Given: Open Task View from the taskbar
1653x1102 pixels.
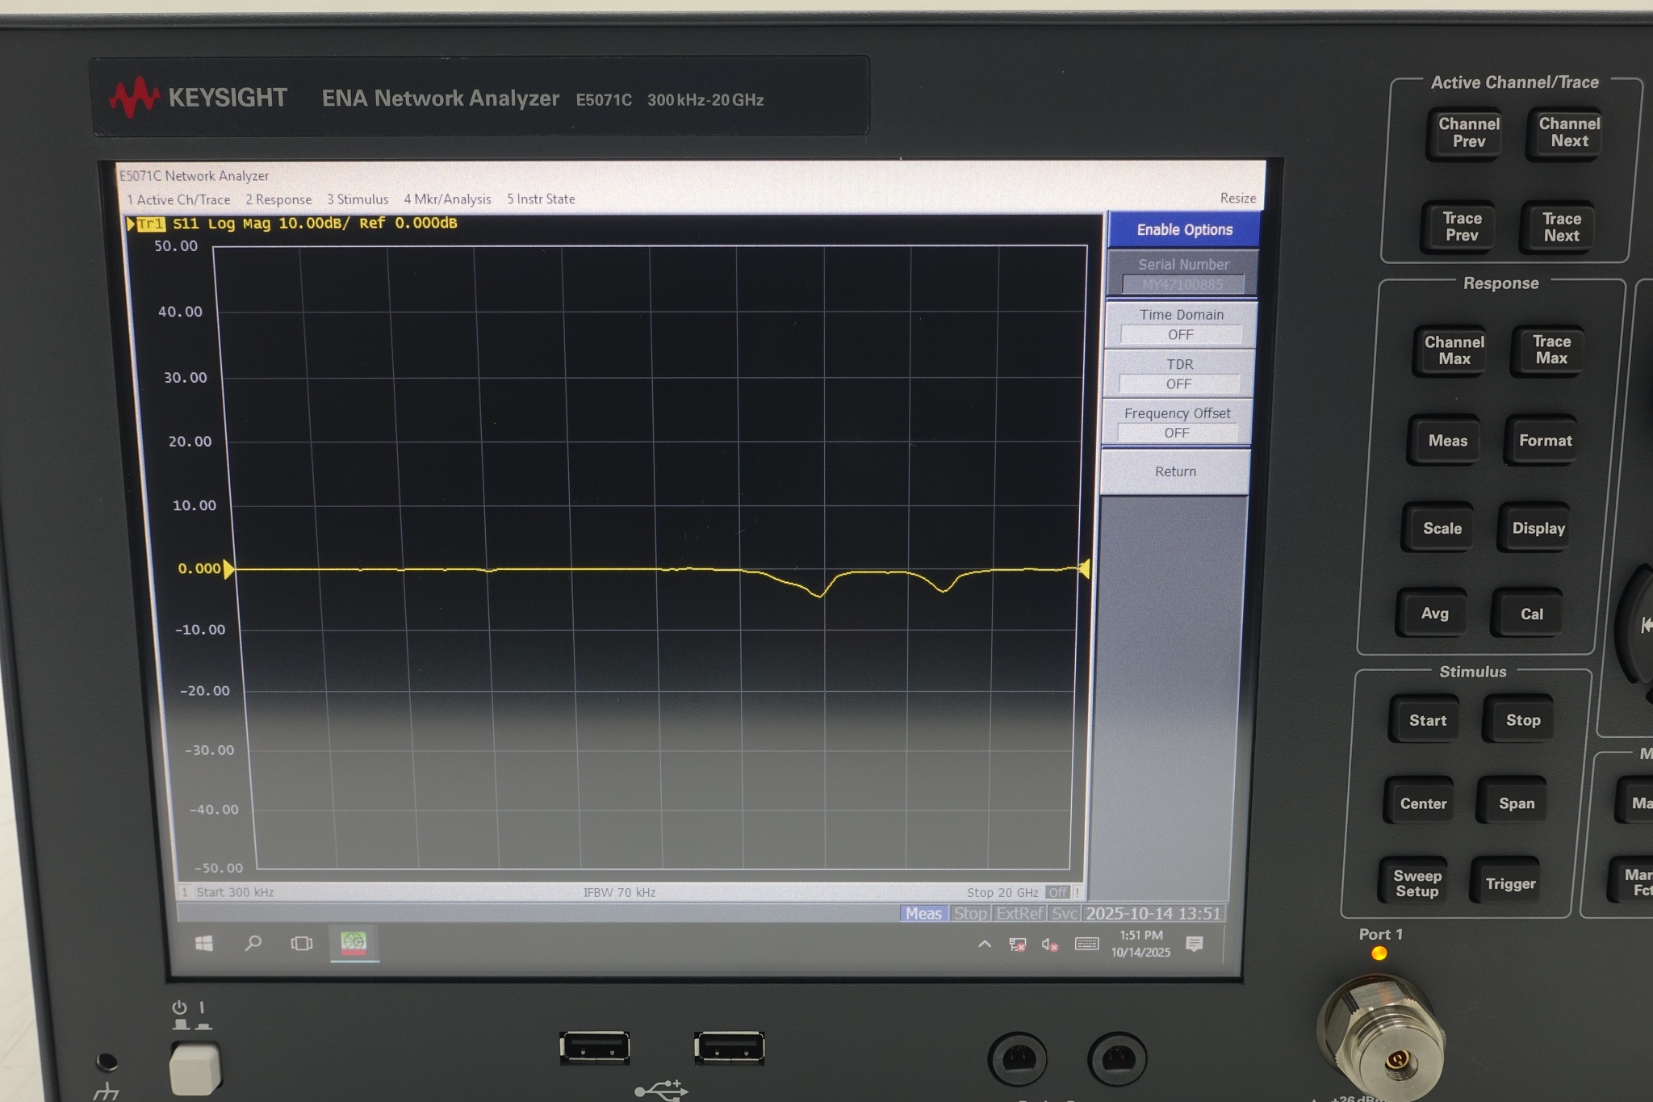Looking at the screenshot, I should click(x=300, y=943).
